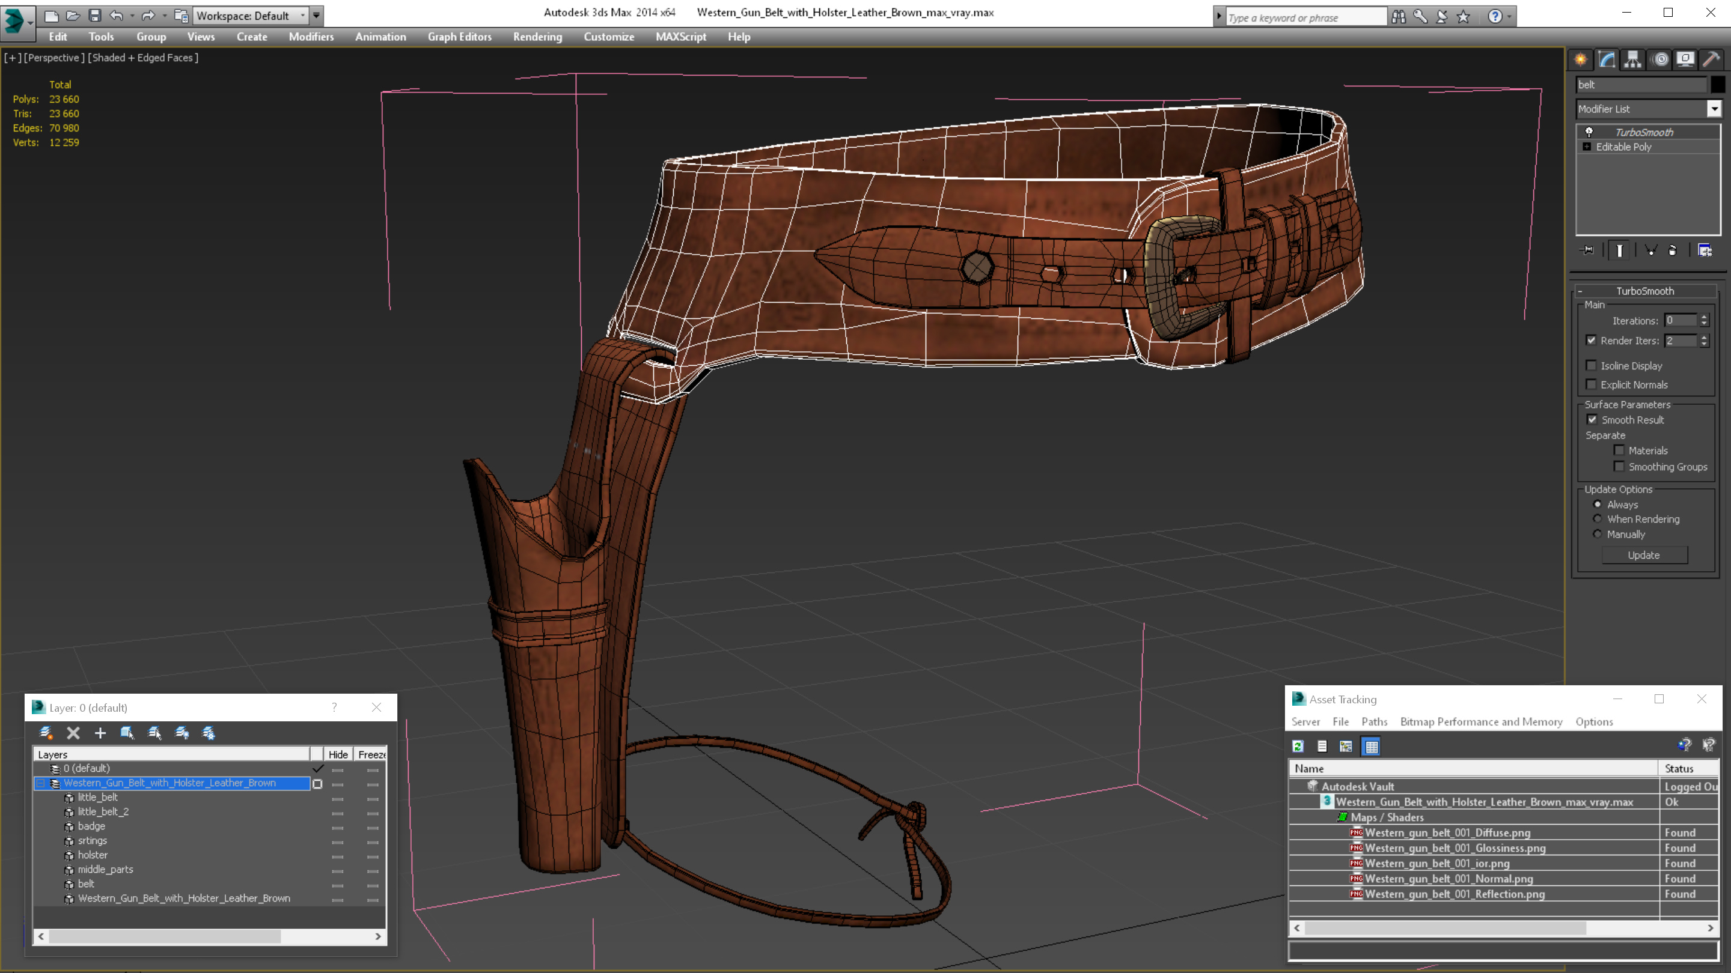Select the holster object in the layer list
This screenshot has width=1731, height=973.
pos(93,855)
